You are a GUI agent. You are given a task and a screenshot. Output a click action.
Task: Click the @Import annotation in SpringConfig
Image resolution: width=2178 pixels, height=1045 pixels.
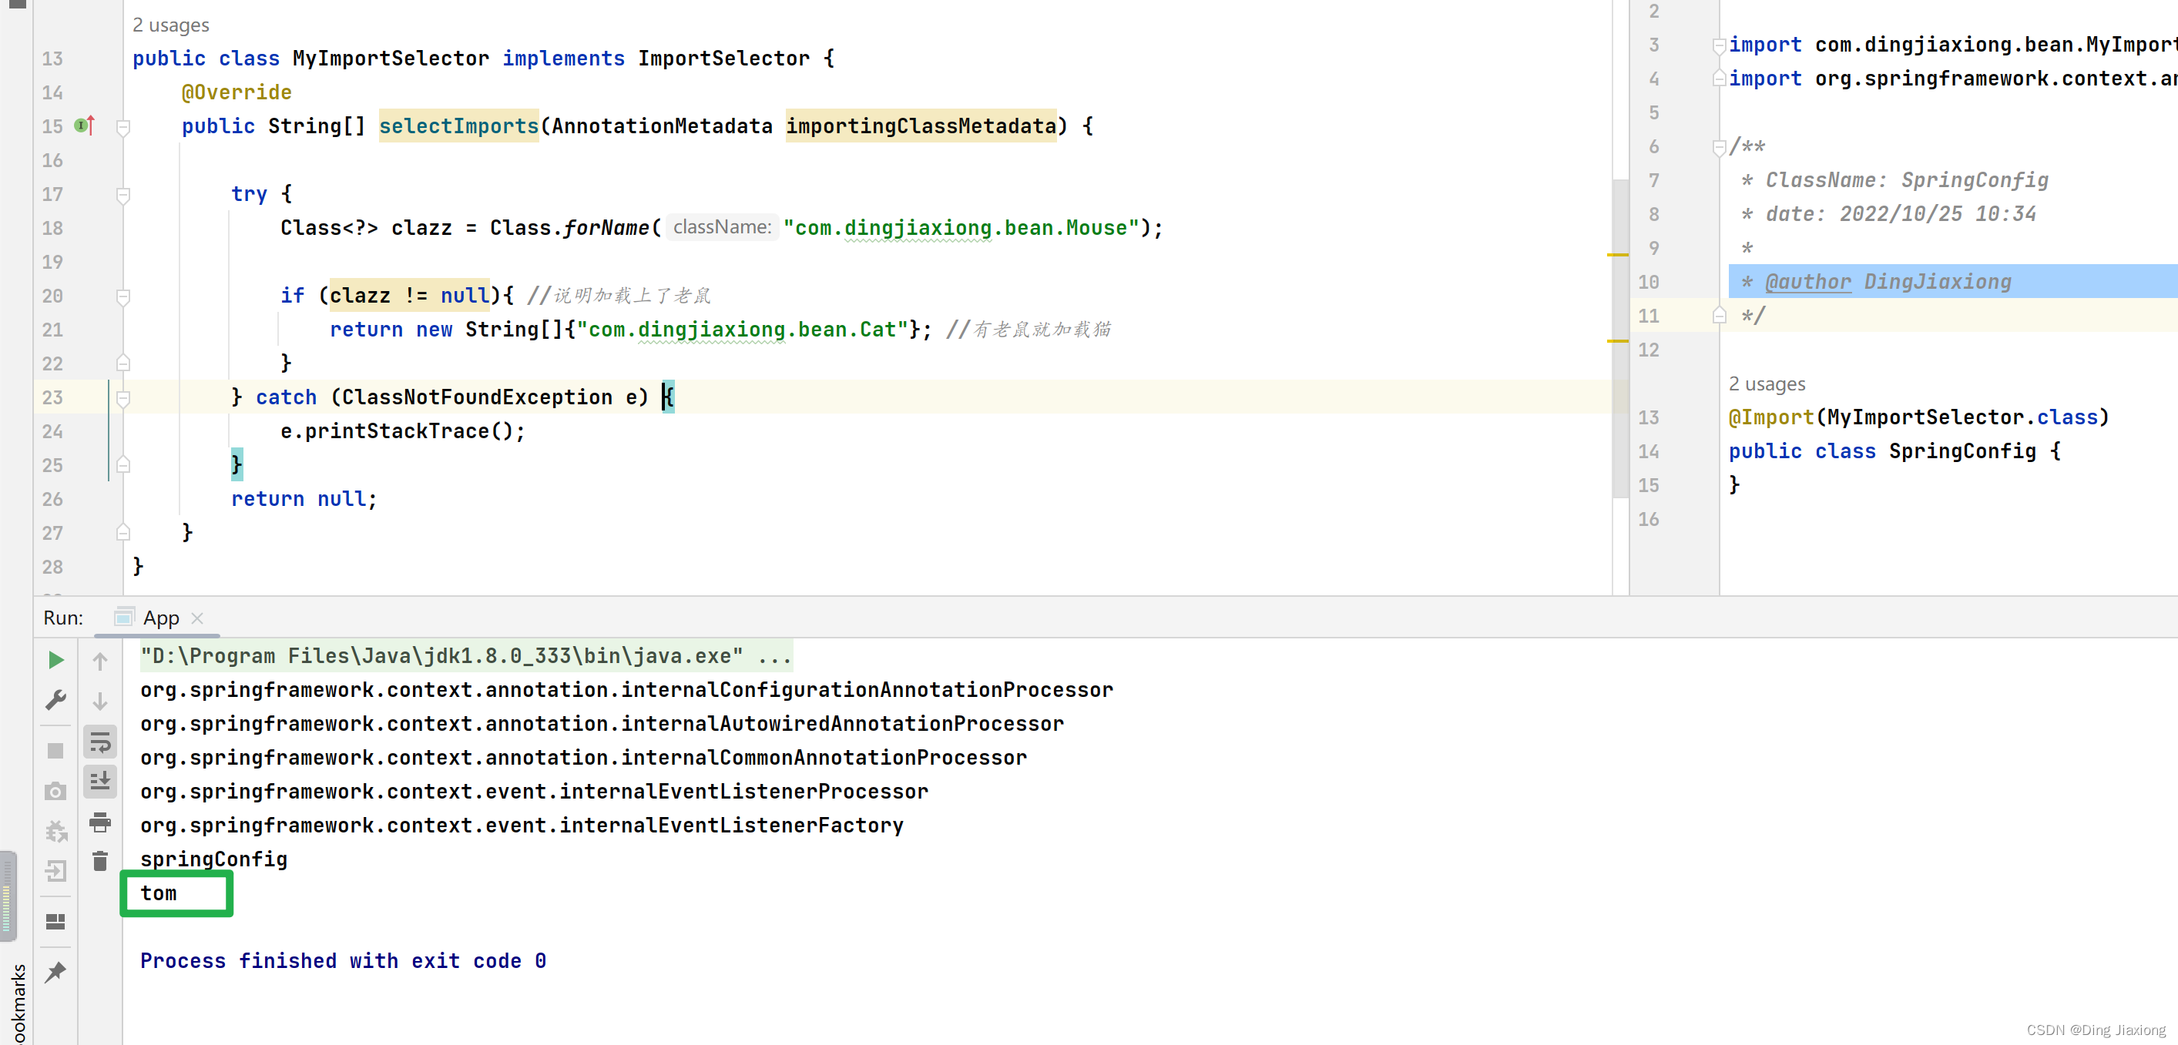(1770, 417)
